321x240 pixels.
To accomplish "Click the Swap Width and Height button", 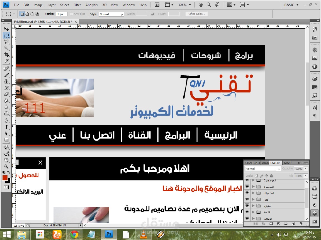I will (x=153, y=14).
